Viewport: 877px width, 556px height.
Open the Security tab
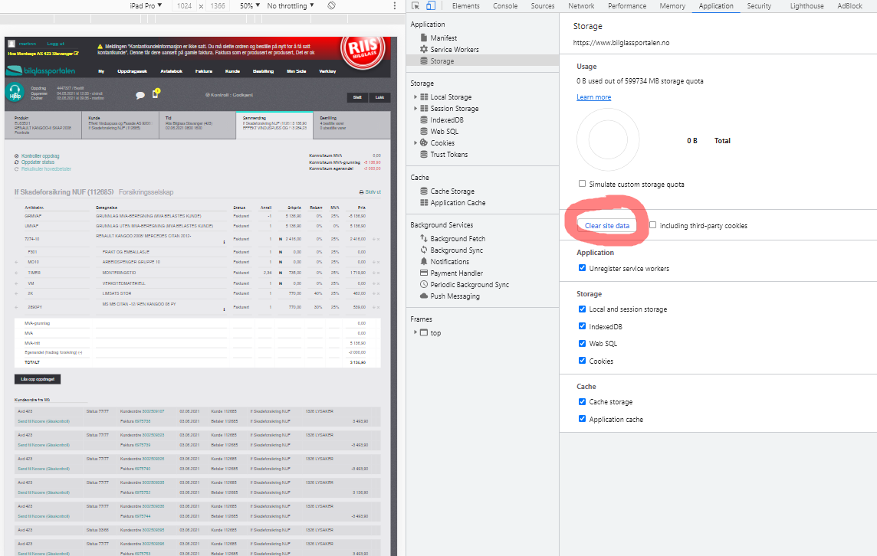tap(759, 5)
